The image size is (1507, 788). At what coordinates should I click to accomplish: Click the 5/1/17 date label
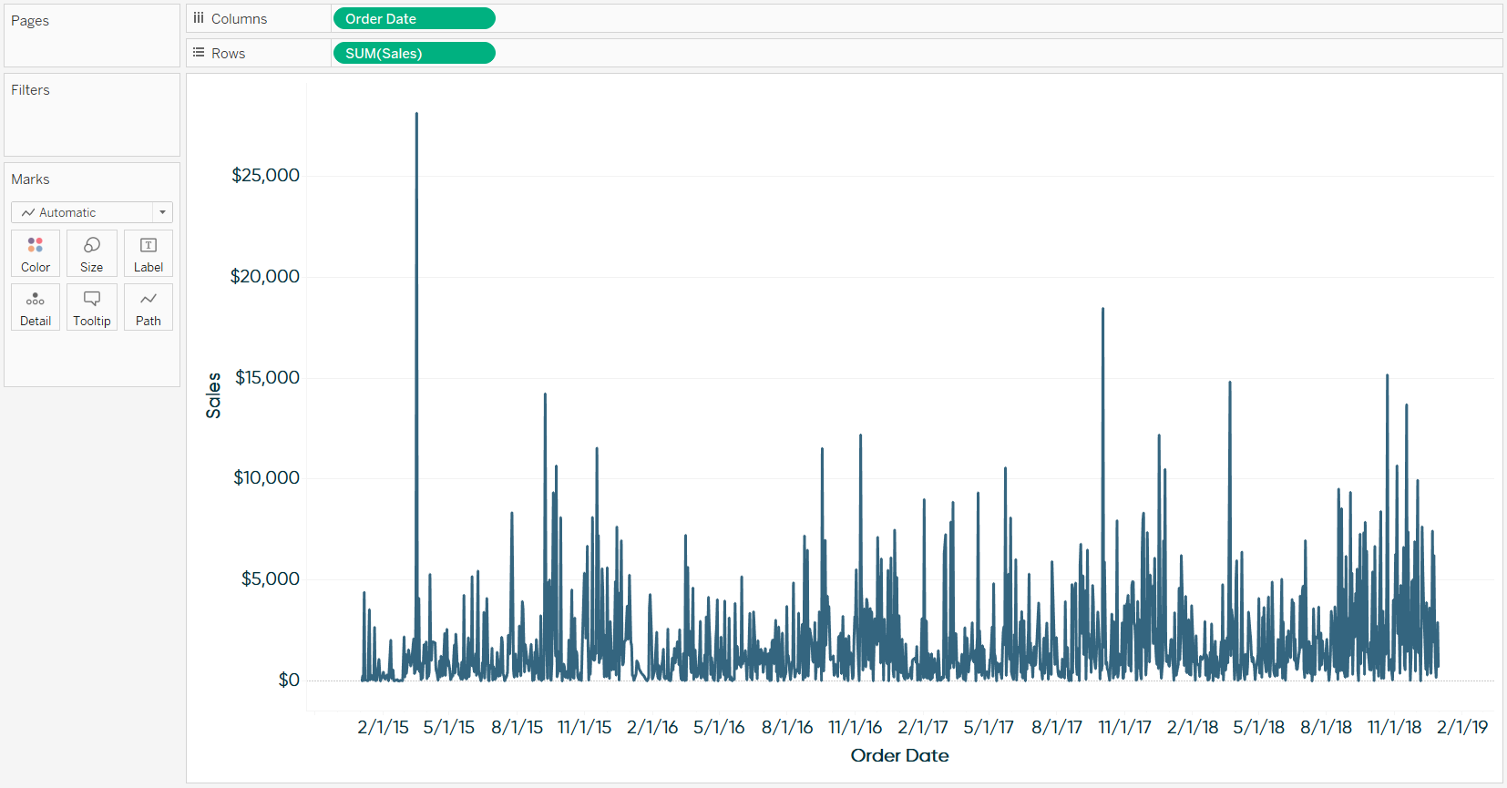pos(989,727)
